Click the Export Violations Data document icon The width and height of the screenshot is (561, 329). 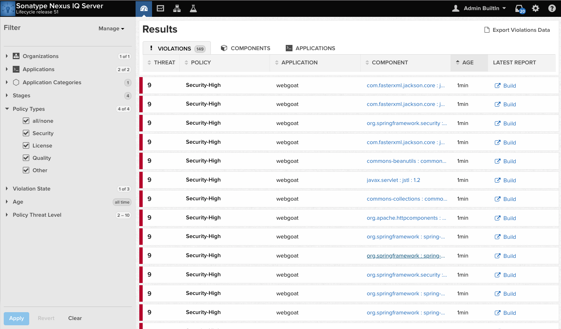pos(486,30)
